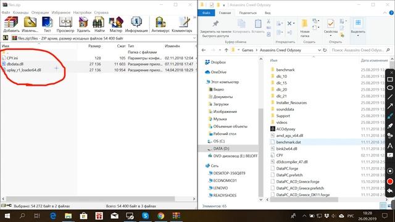Viewport: 395px width, 222px height.
Task: Open the Свойства dropdown arrow
Action: click(331, 36)
